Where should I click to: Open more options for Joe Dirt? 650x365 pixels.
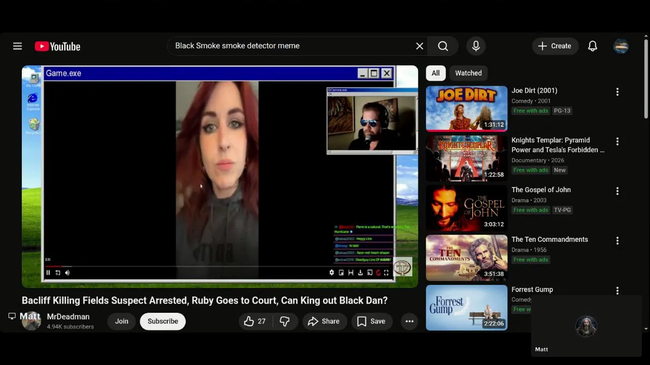pos(617,92)
